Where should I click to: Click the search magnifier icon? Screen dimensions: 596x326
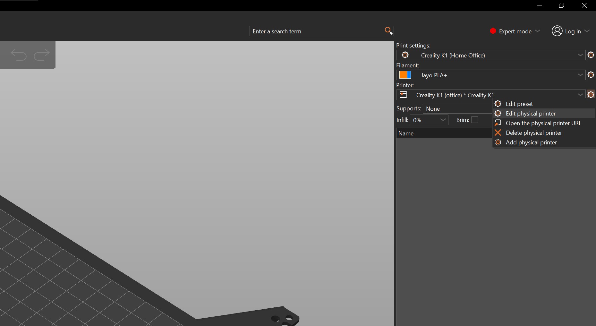click(388, 31)
